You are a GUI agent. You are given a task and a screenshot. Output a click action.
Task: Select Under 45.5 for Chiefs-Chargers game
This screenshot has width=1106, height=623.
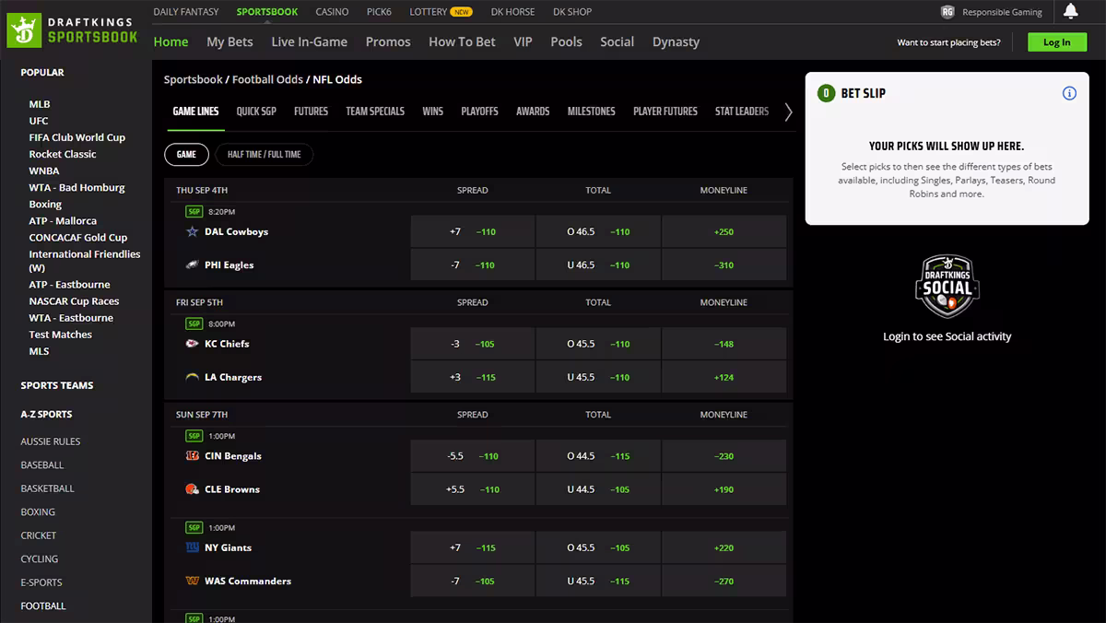click(598, 377)
